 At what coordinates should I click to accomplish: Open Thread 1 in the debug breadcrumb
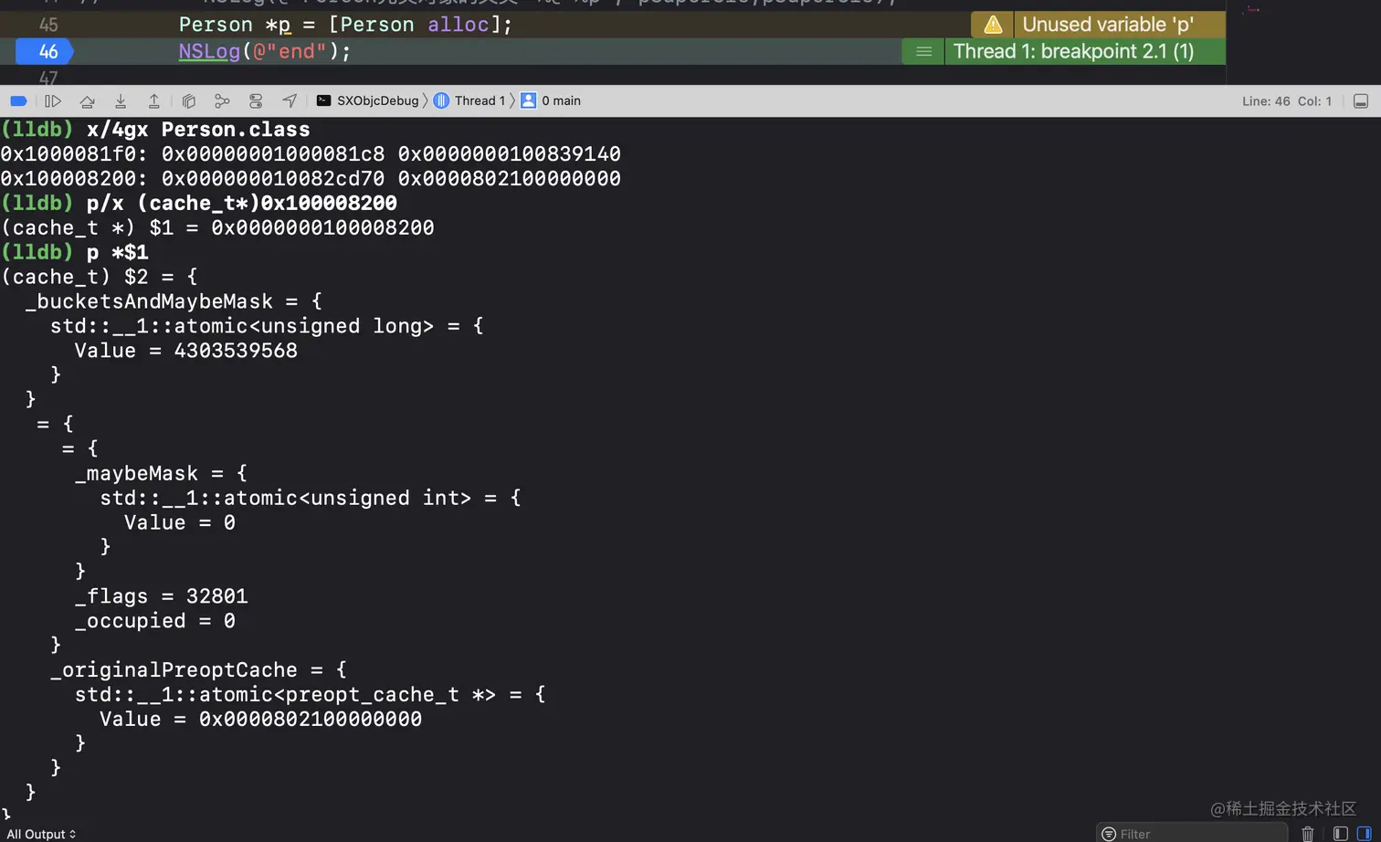469,101
